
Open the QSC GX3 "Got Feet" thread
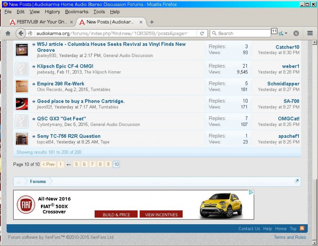pos(62,119)
